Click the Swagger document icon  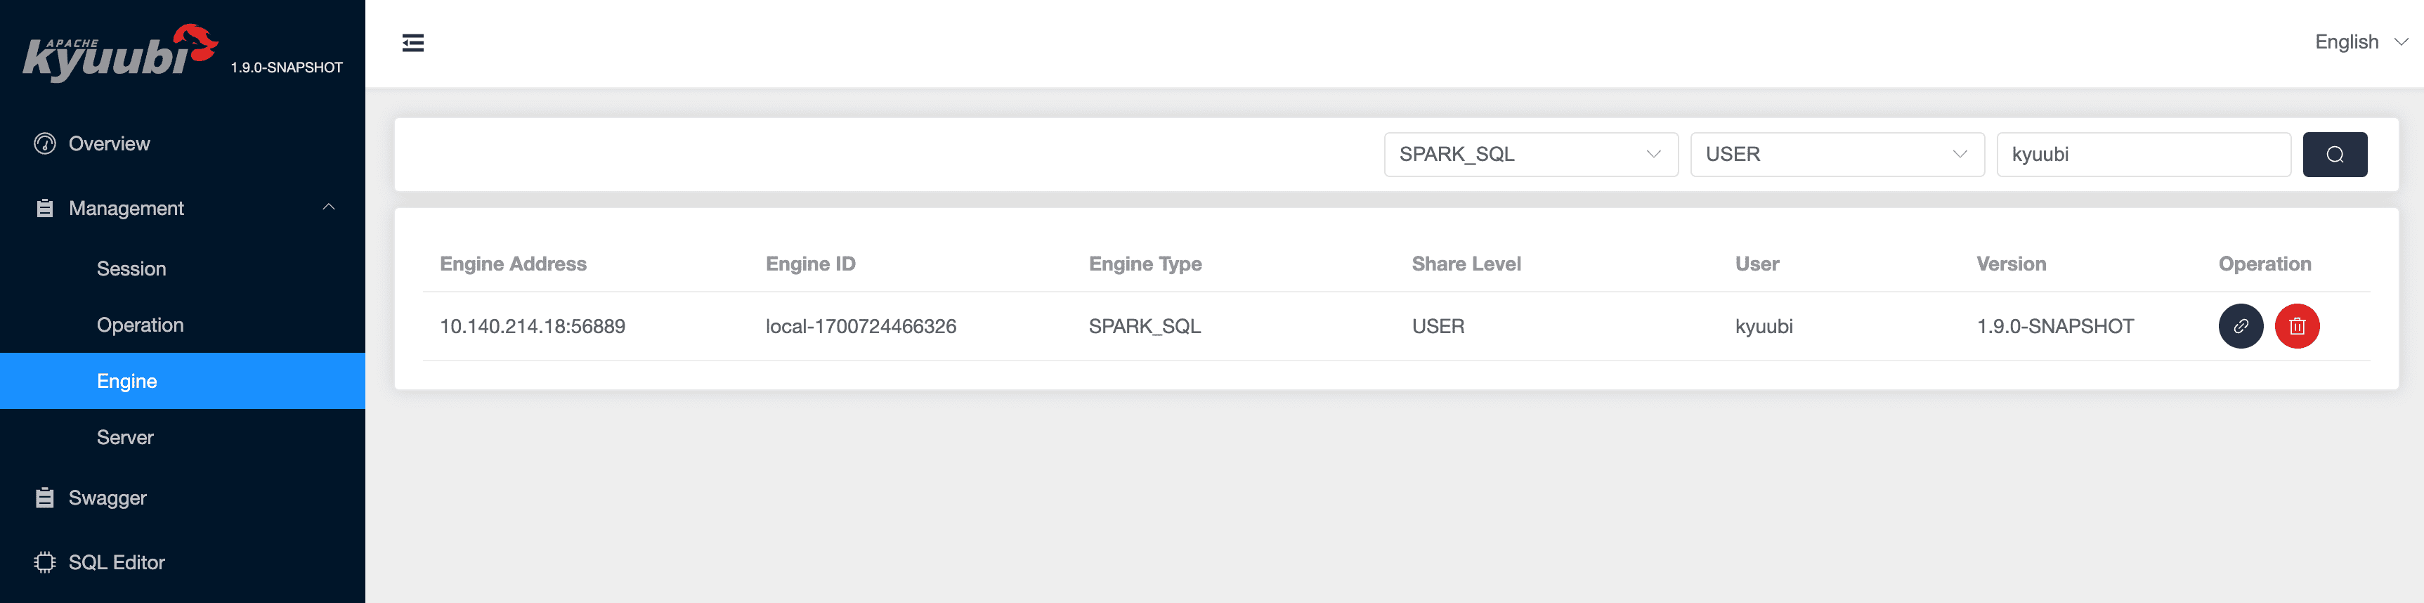click(x=44, y=498)
